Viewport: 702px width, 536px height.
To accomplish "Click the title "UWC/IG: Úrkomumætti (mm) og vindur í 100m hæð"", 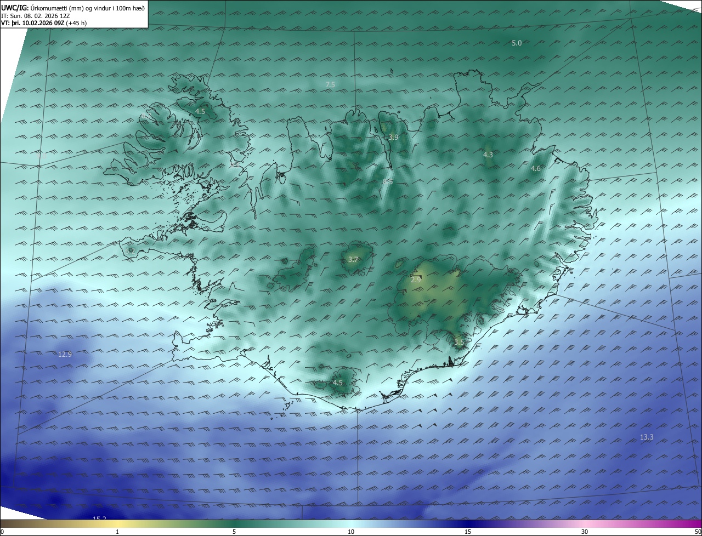I will click(x=73, y=8).
